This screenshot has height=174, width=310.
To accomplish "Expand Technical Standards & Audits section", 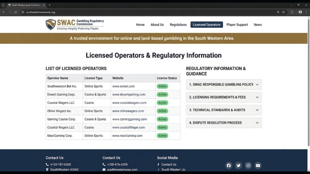I will click(224, 110).
